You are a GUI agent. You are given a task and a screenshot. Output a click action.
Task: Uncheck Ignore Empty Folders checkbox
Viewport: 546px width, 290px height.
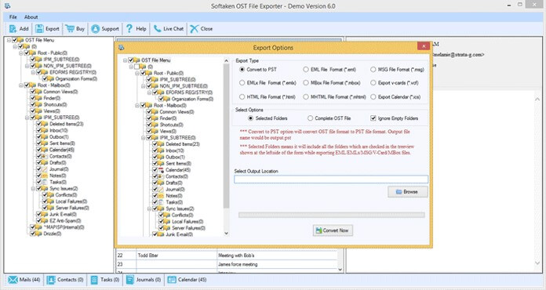click(x=373, y=118)
